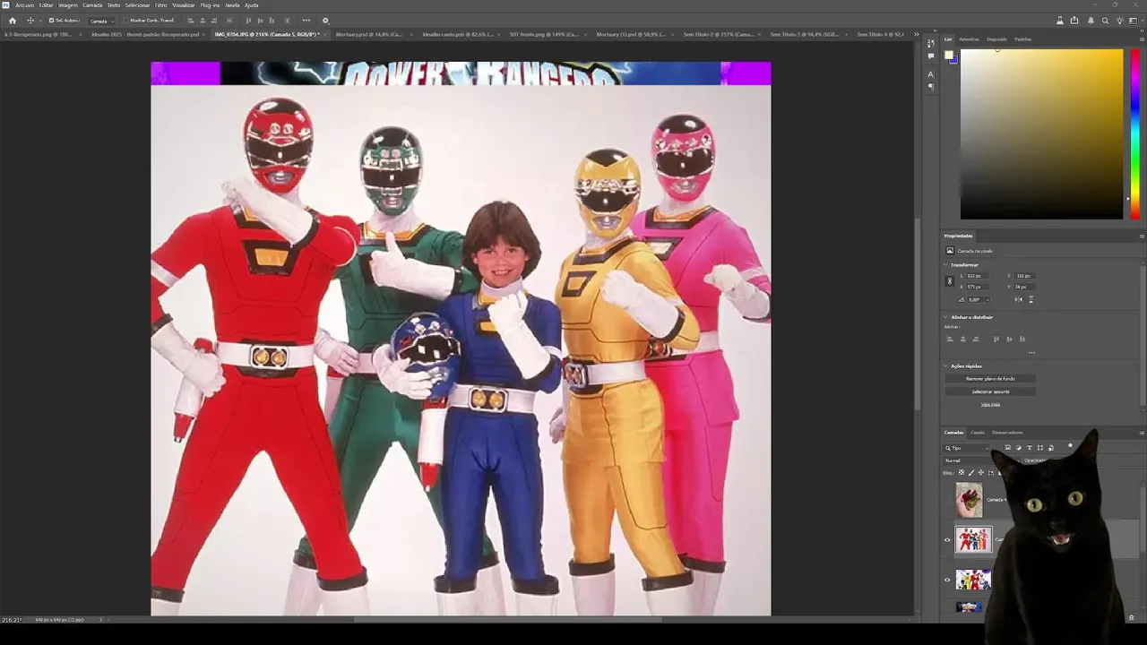Pick a color in the yellow color field
Screen dimensions: 1147x645
click(x=1041, y=133)
